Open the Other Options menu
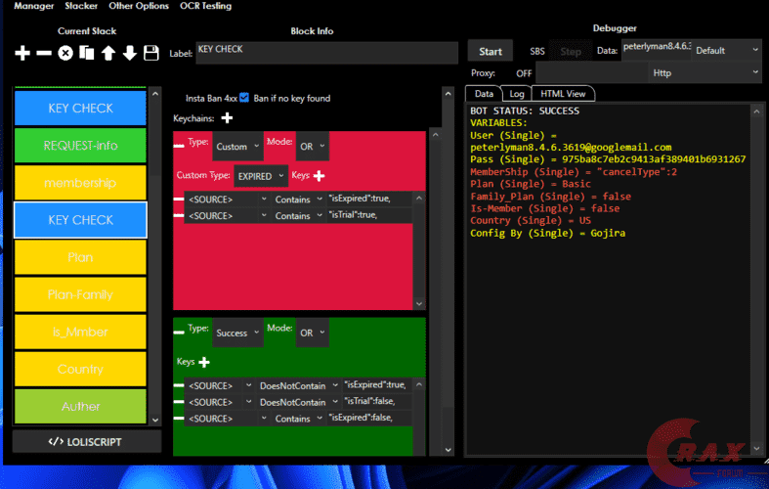The image size is (769, 489). pos(139,6)
